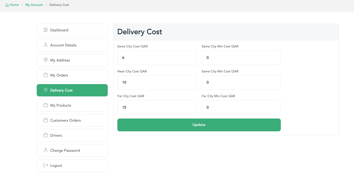Click the My Products bag icon
354x180 pixels.
tap(46, 105)
